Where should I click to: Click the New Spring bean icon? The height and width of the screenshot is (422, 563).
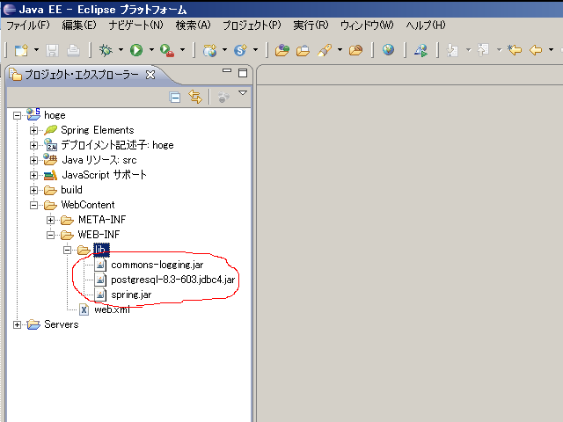coord(240,50)
